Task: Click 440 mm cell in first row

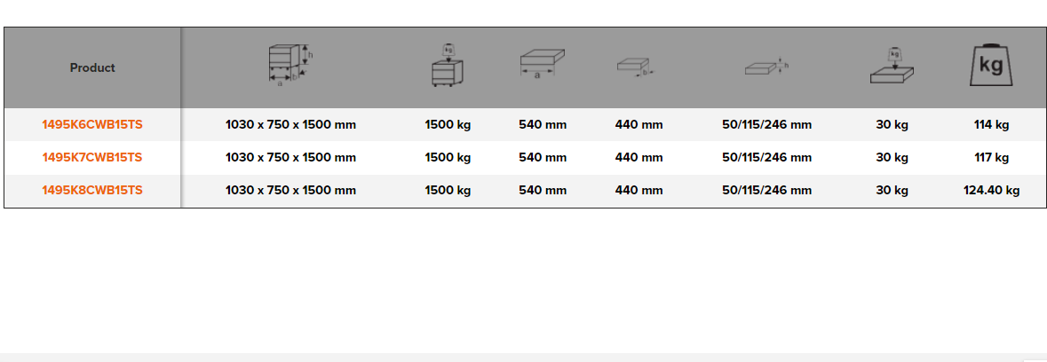Action: coord(639,125)
